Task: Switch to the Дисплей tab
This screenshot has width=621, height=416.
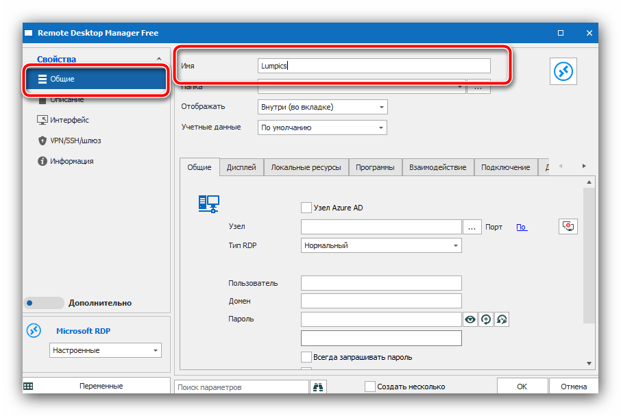Action: 241,167
